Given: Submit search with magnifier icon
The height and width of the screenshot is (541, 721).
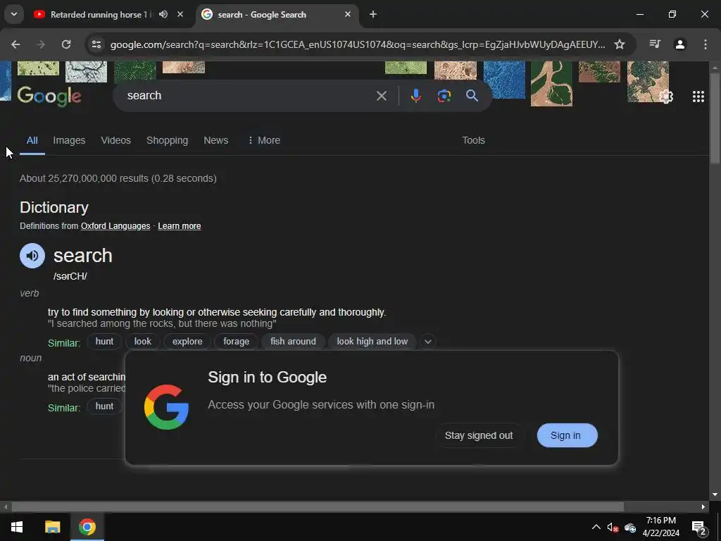Looking at the screenshot, I should (x=472, y=96).
